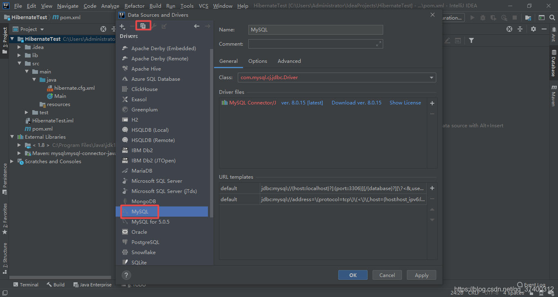Image resolution: width=558 pixels, height=297 pixels.
Task: Click the drivers list vertical scrollbar
Action: (x=211, y=133)
